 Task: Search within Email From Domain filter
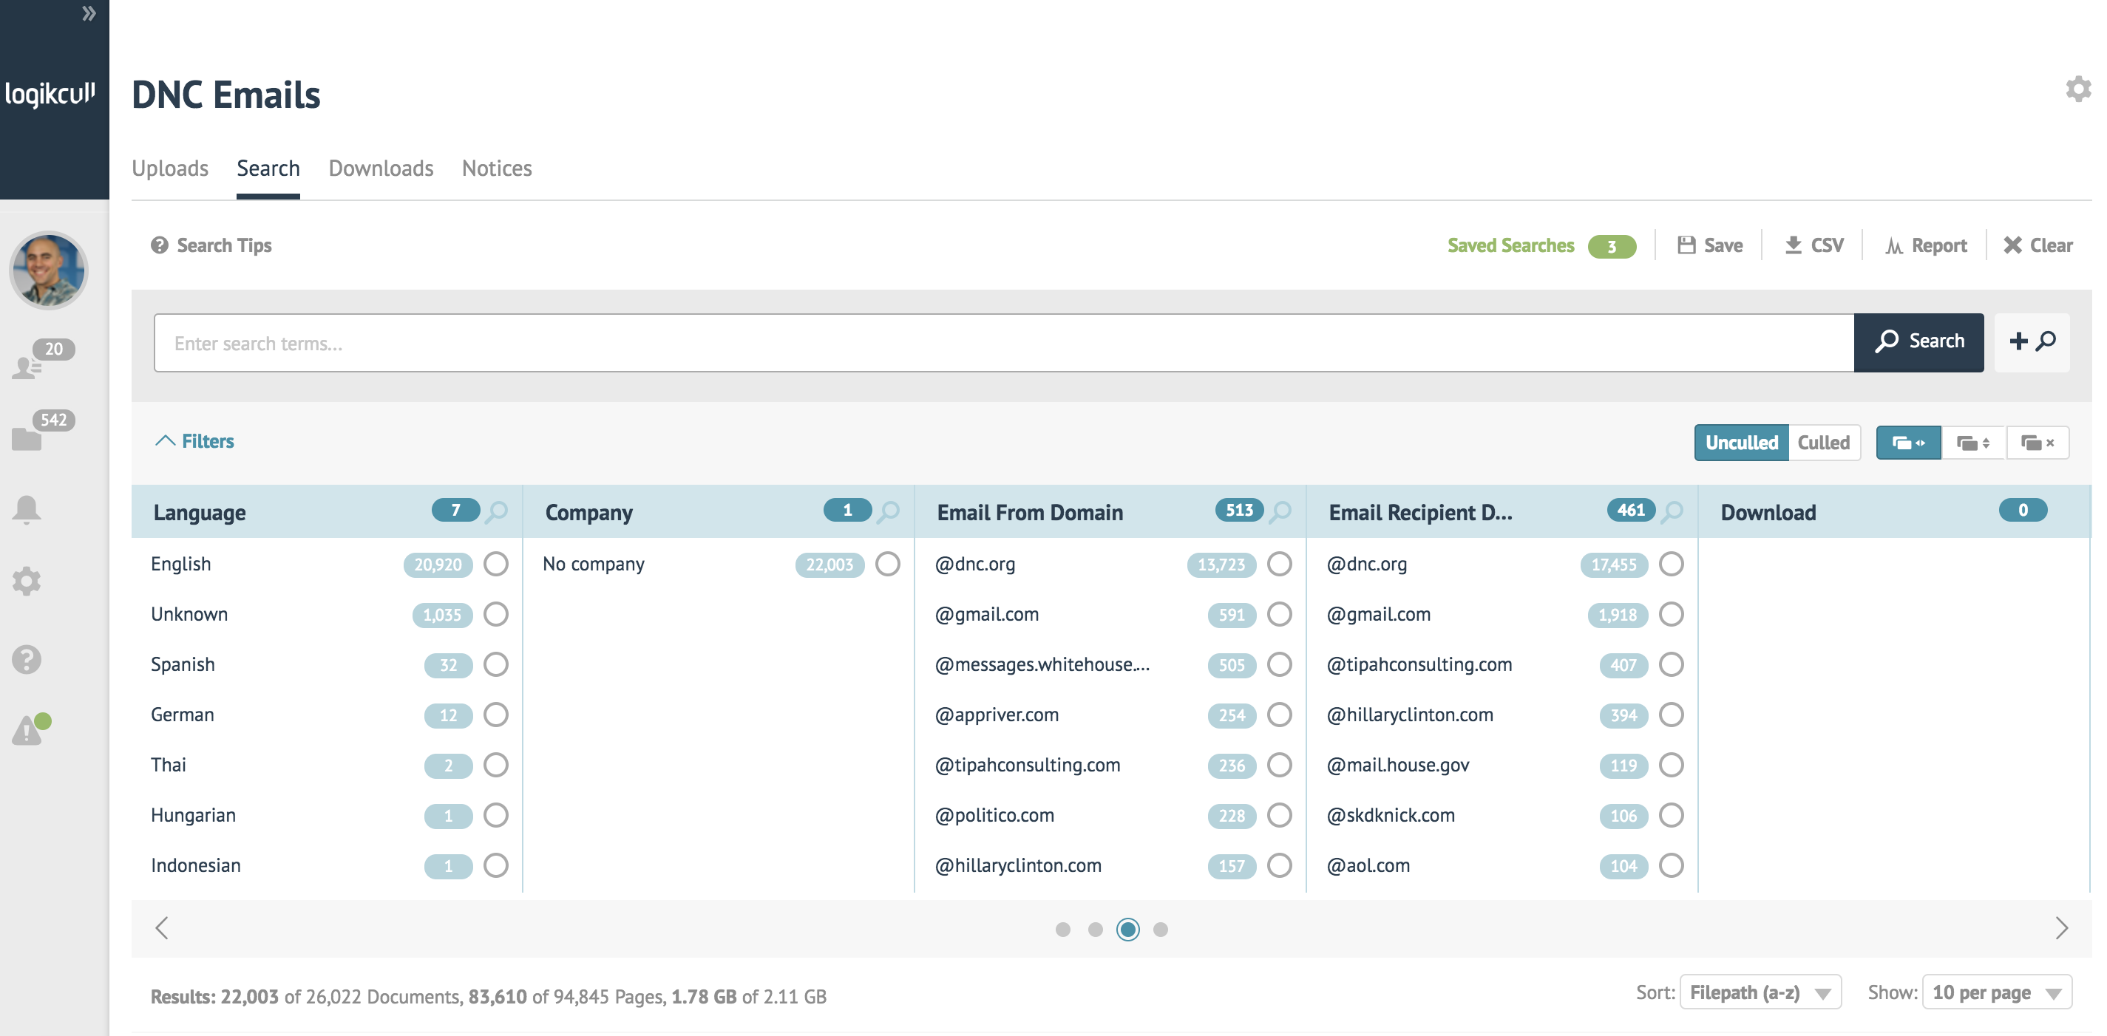1281,512
